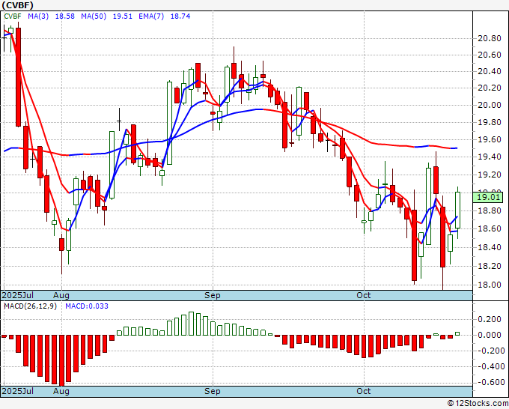This screenshot has height=409, width=509.
Task: Select the 18.60 price axis label
Action: [x=490, y=228]
